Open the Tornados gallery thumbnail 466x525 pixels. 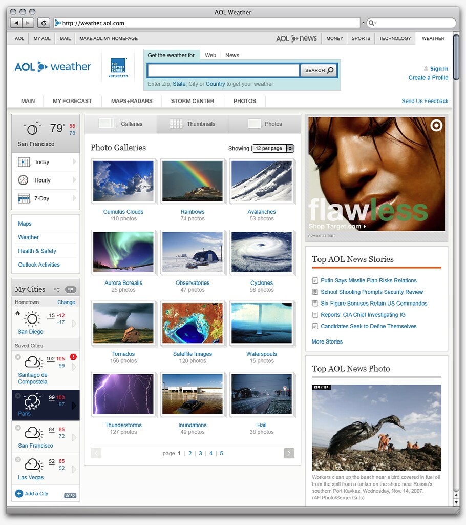(x=123, y=323)
